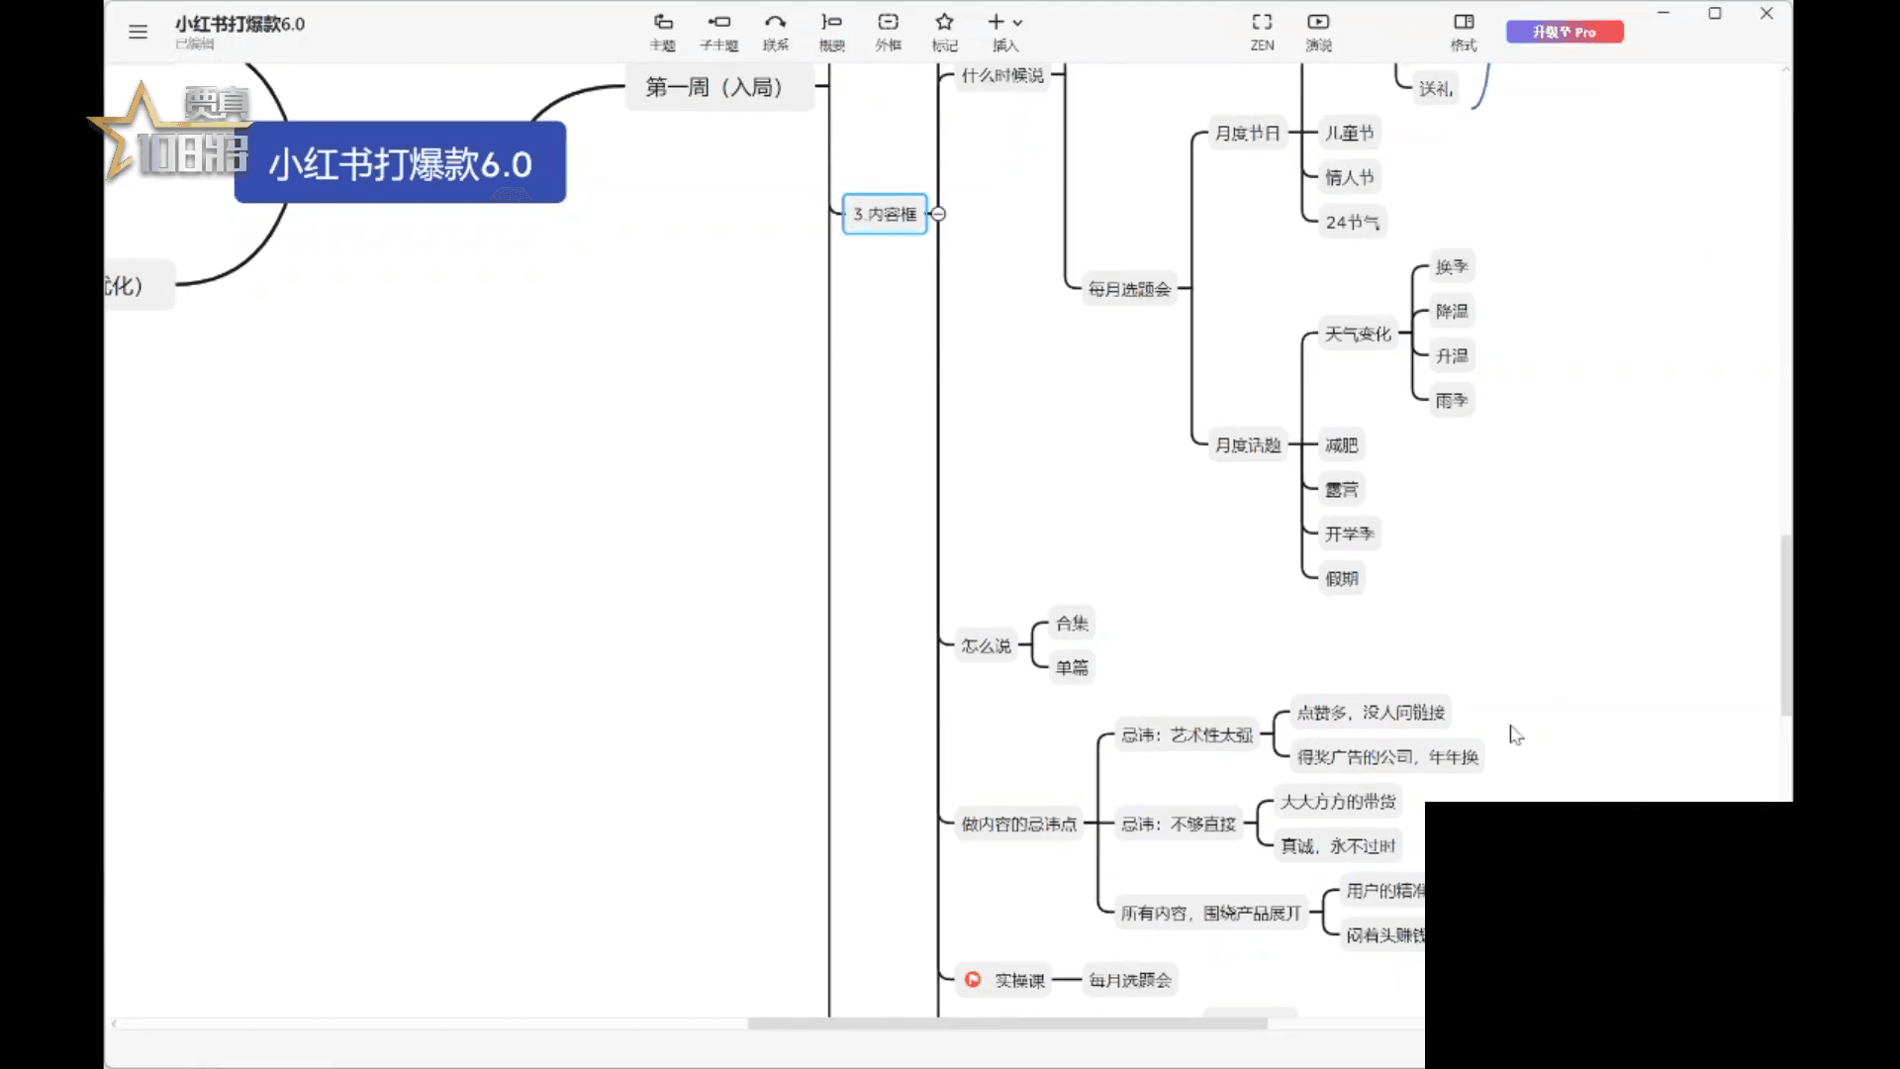Start 演说 pitch mode
The height and width of the screenshot is (1069, 1900).
[1318, 32]
